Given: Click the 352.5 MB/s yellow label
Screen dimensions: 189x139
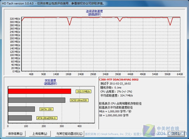Looking at the screenshot, I should point(83,91).
